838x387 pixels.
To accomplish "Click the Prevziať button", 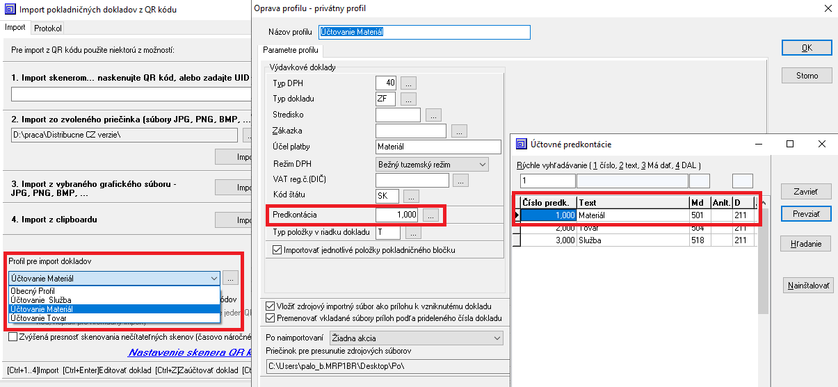I will click(x=806, y=214).
